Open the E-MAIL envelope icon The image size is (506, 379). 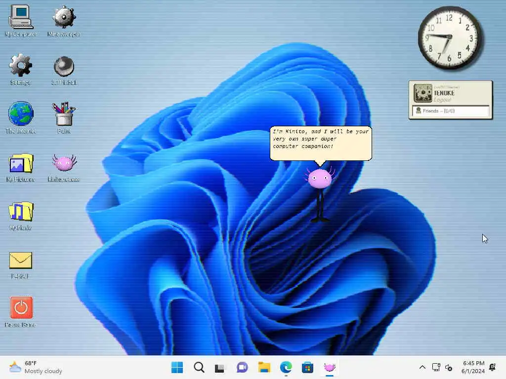click(x=21, y=265)
